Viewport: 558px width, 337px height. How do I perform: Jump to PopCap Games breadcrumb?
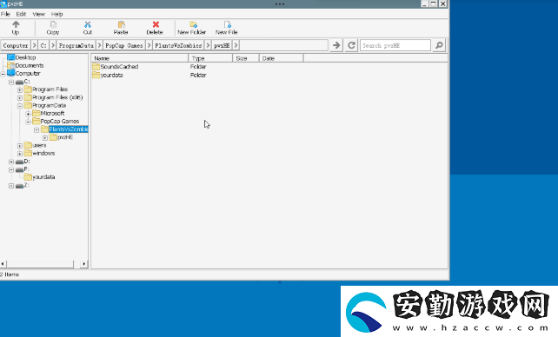point(124,45)
